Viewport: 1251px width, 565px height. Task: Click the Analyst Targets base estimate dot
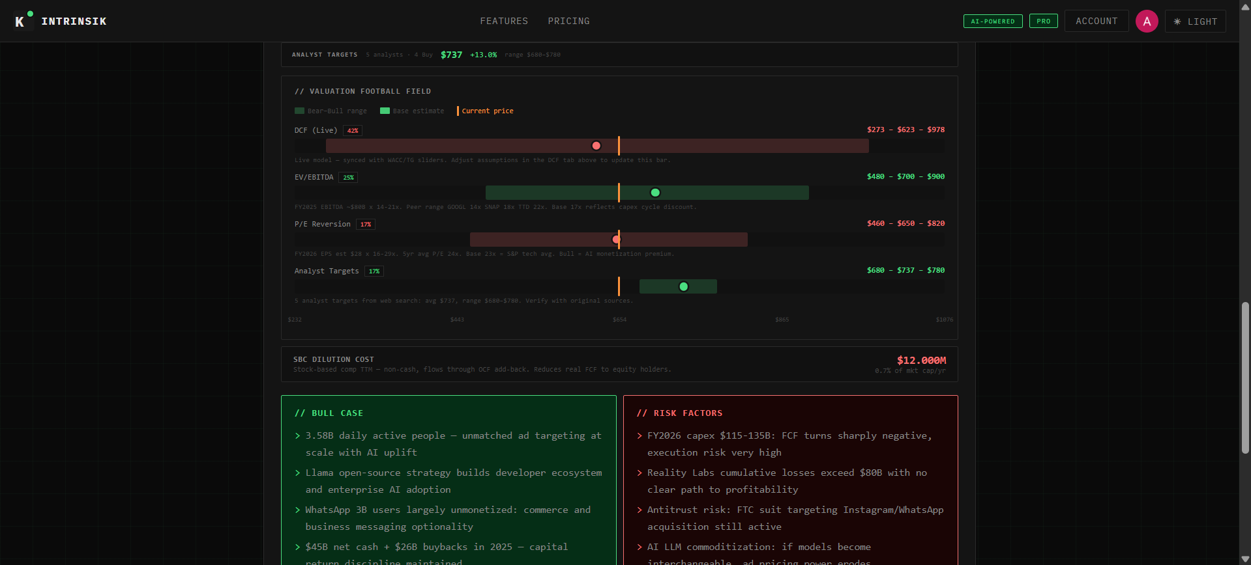[x=683, y=286]
